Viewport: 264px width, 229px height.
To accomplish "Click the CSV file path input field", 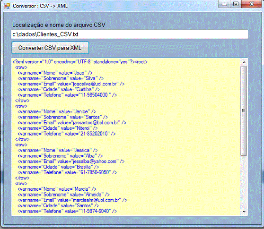I will [130, 34].
